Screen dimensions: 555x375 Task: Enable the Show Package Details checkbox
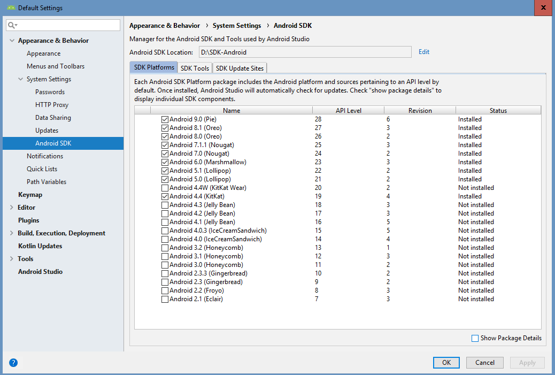(x=475, y=338)
